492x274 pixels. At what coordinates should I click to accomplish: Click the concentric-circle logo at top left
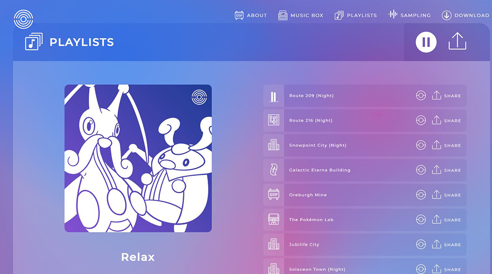(24, 19)
